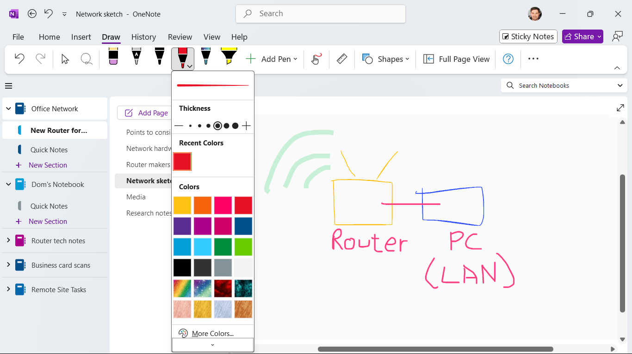Collapse the Office Network notebook
Image resolution: width=632 pixels, height=354 pixels.
coord(8,108)
